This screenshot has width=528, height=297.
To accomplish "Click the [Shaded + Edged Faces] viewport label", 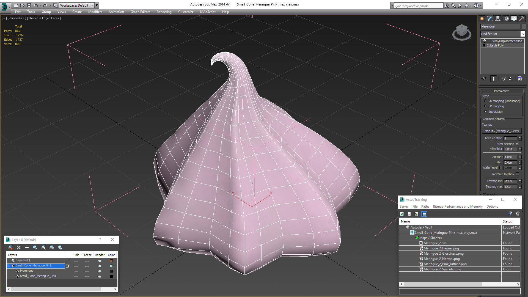I will coord(44,18).
